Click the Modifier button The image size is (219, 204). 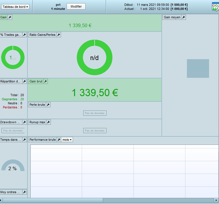(76, 6)
